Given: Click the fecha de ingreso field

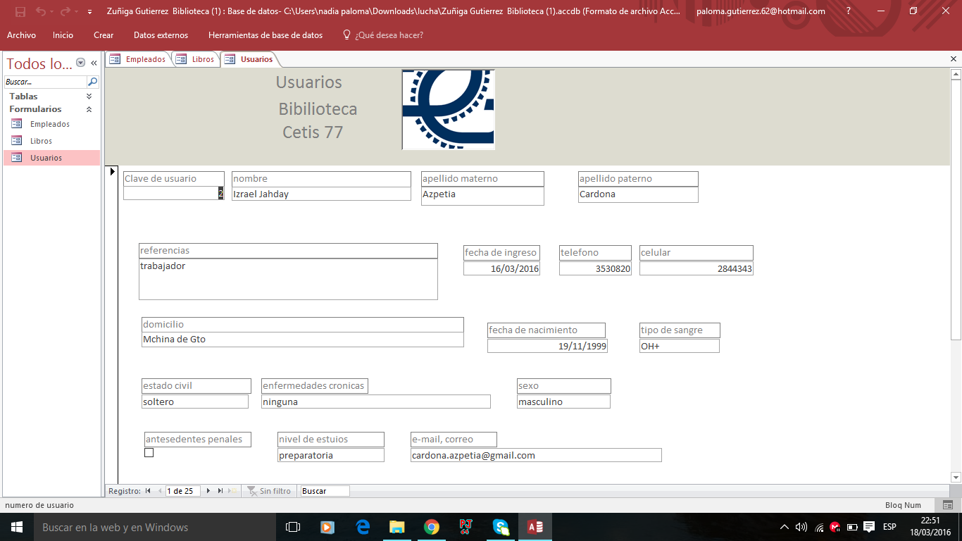Looking at the screenshot, I should tap(501, 268).
